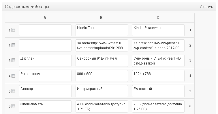
Task: Edit the 800 x 600 resolution cell
Action: pos(102,76)
